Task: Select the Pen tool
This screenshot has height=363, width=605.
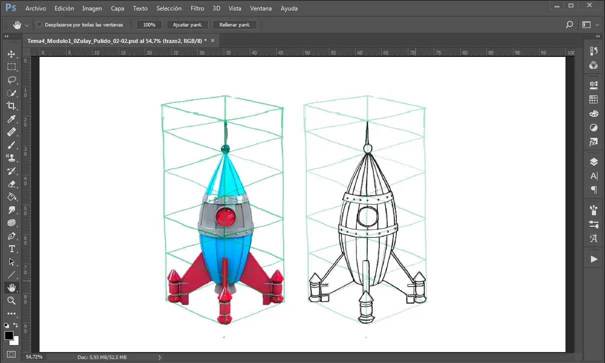Action: click(x=12, y=236)
